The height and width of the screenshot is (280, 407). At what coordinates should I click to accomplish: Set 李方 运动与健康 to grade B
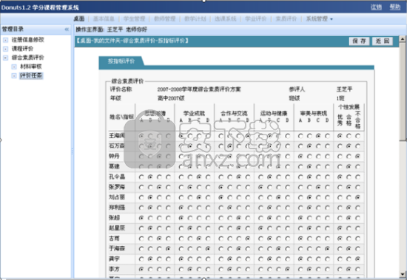pos(269,269)
